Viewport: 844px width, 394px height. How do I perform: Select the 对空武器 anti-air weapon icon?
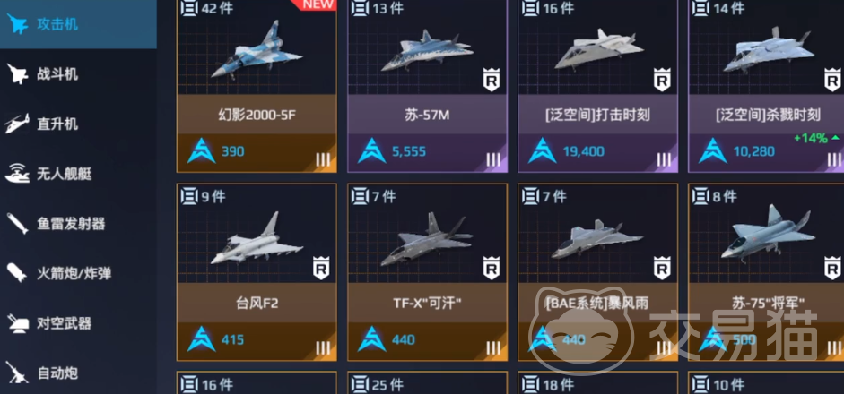pos(17,323)
